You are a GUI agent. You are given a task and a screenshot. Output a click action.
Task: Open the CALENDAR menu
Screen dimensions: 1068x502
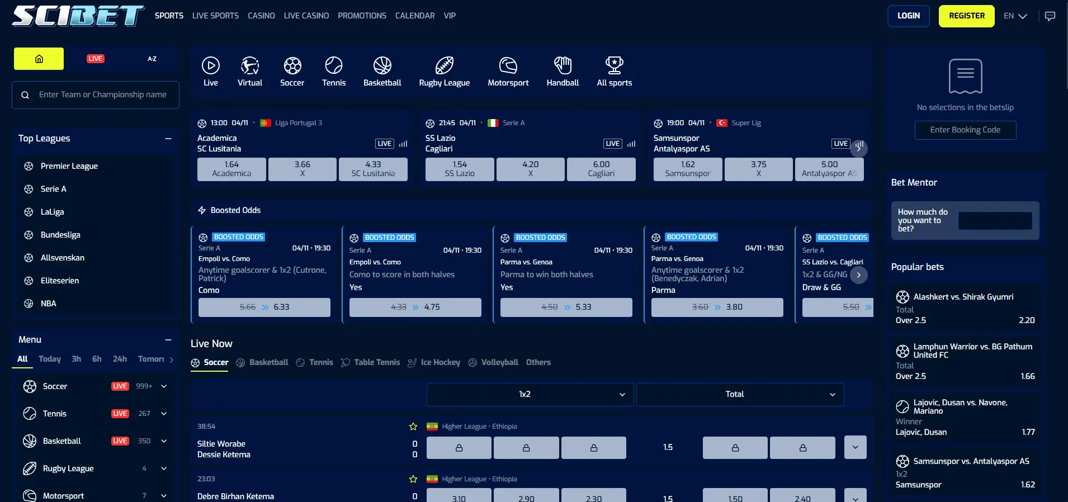click(x=415, y=16)
